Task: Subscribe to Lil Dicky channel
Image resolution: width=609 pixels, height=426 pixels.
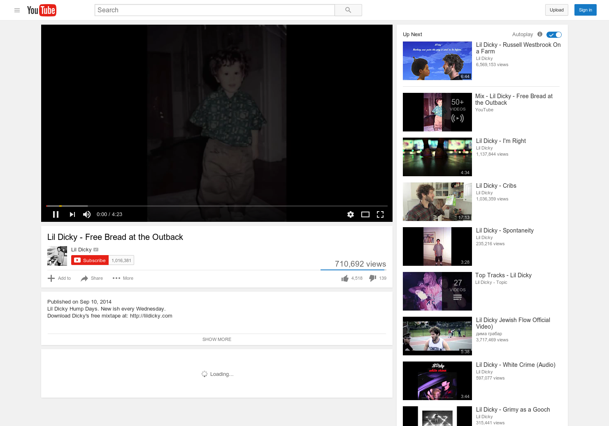Action: [90, 260]
